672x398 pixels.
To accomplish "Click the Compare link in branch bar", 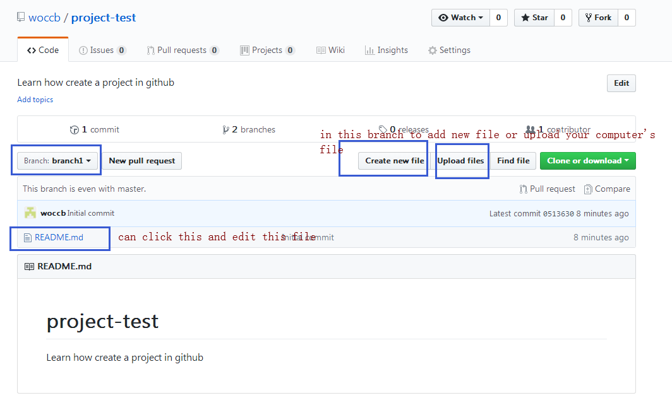I will [607, 189].
